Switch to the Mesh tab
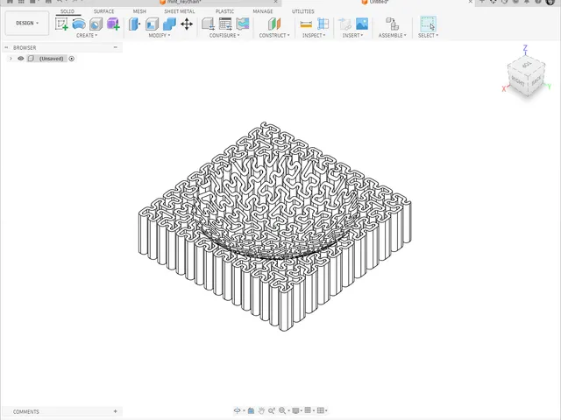 click(x=139, y=11)
